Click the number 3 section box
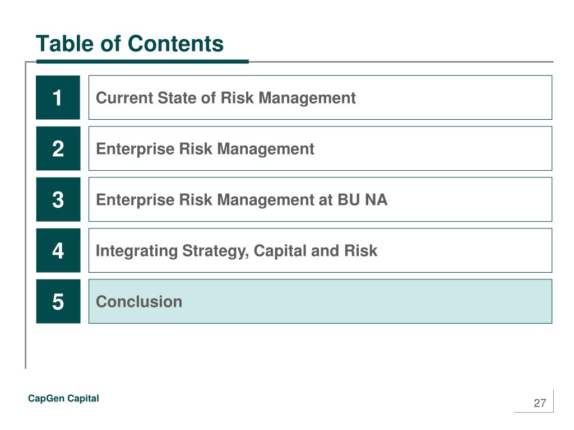 [58, 199]
